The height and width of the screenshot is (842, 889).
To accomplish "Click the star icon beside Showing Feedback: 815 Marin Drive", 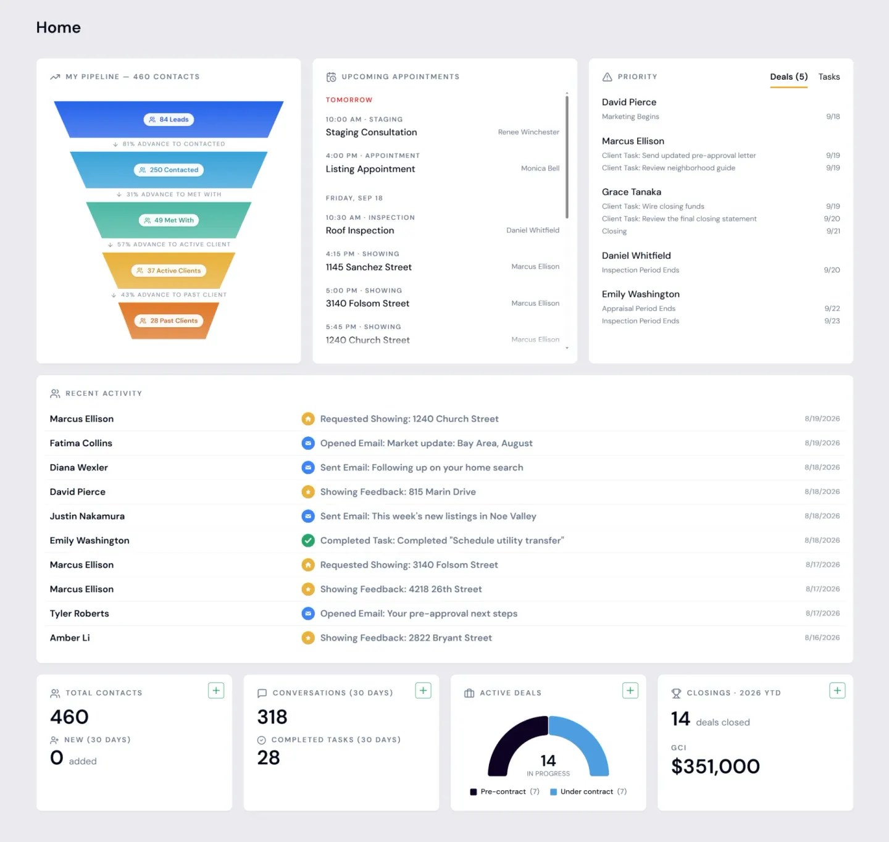I will pos(308,492).
